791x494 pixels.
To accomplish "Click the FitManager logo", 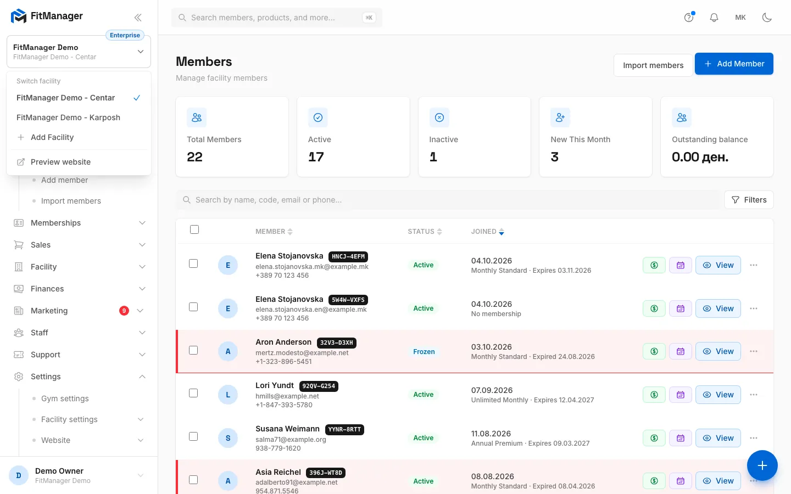I will (47, 16).
